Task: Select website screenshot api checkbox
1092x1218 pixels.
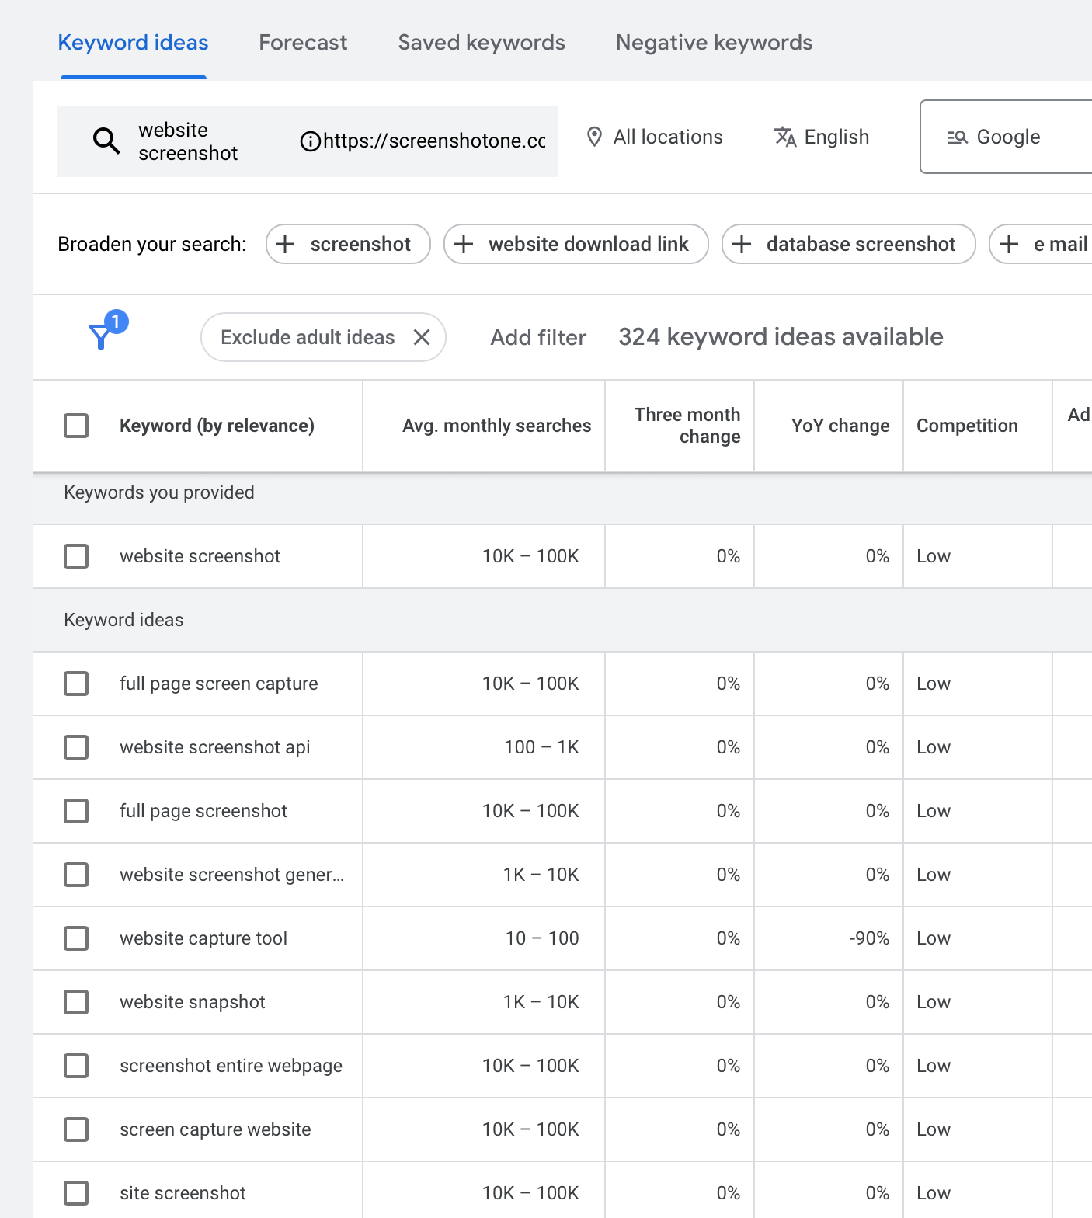Action: click(76, 747)
